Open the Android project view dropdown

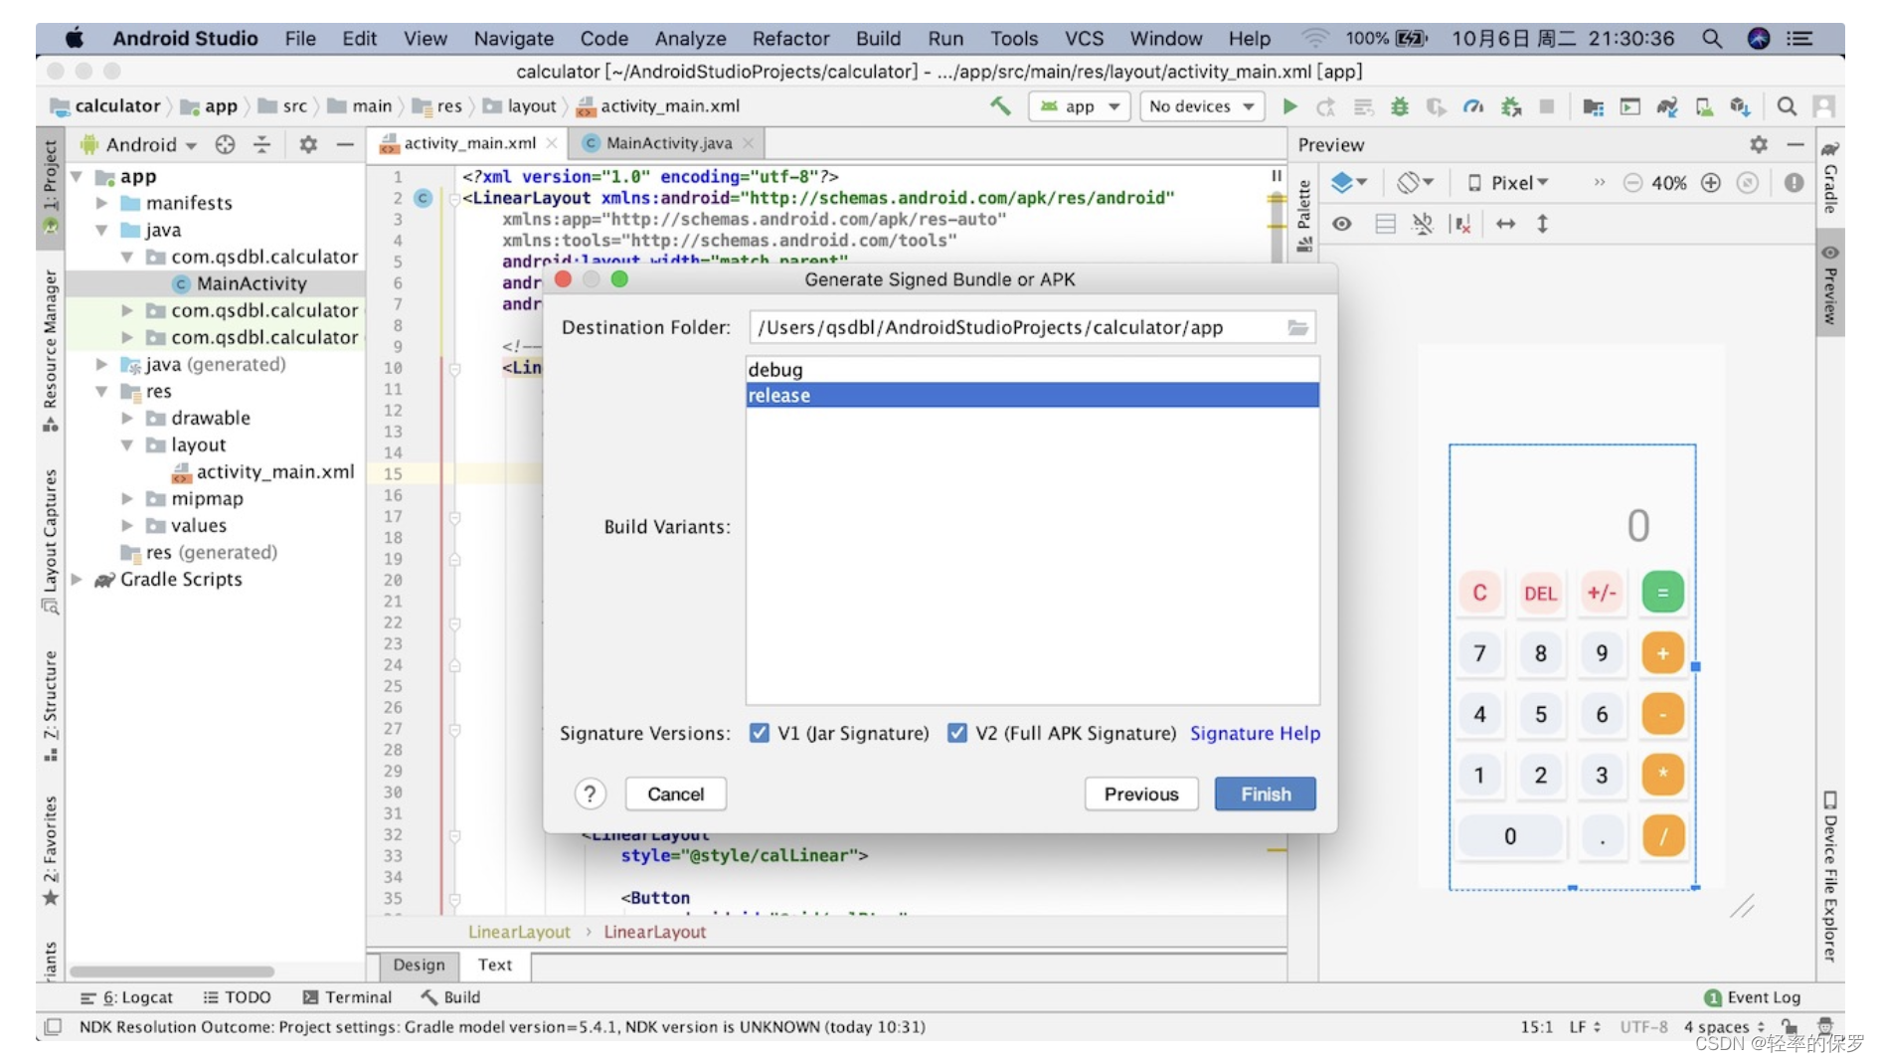[x=139, y=144]
